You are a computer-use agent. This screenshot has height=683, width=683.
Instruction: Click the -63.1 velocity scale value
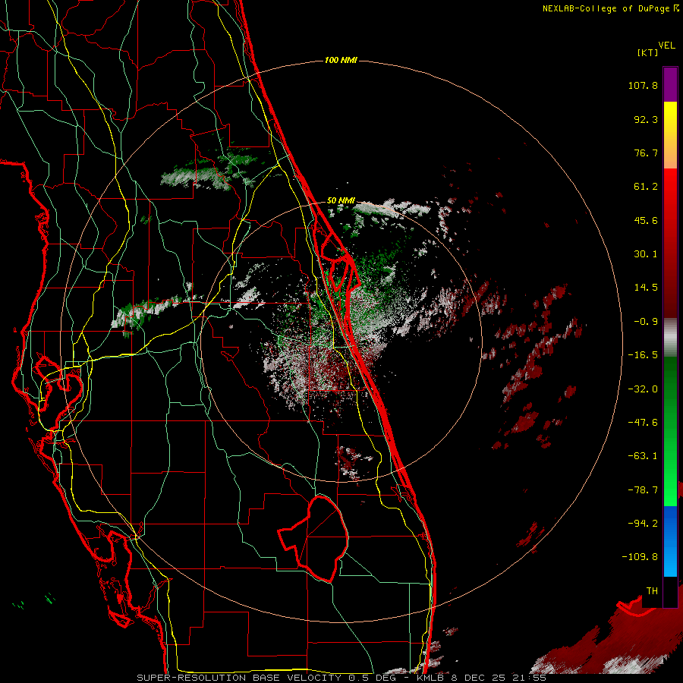[643, 456]
